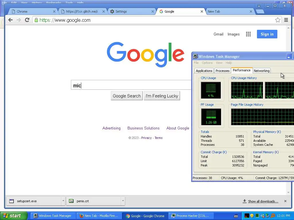Go back using Chrome's back arrow
This screenshot has width=294, height=220.
click(11, 20)
